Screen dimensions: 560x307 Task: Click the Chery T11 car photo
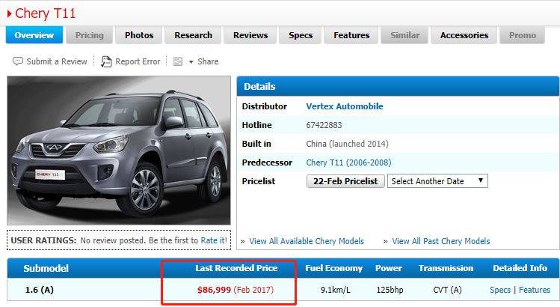(119, 150)
